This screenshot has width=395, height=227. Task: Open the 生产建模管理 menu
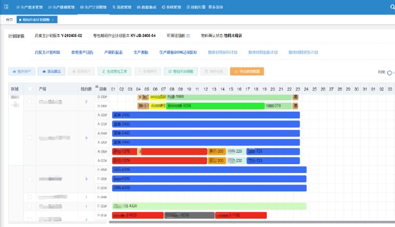(x=61, y=7)
